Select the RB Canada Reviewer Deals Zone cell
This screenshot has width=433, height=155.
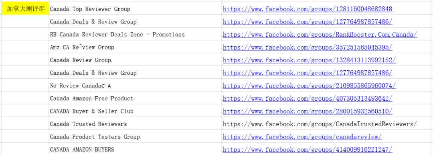(136, 34)
